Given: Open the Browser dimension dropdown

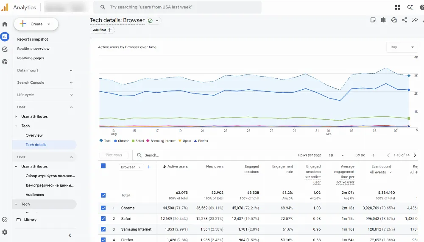Looking at the screenshot, I should [131, 167].
